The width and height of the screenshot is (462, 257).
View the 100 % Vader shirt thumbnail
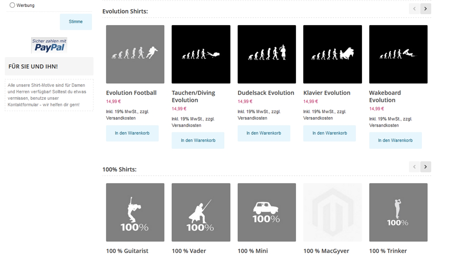click(x=201, y=212)
